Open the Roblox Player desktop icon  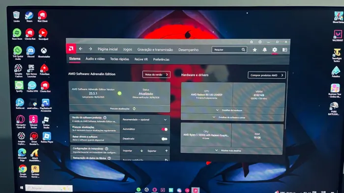pos(47,138)
